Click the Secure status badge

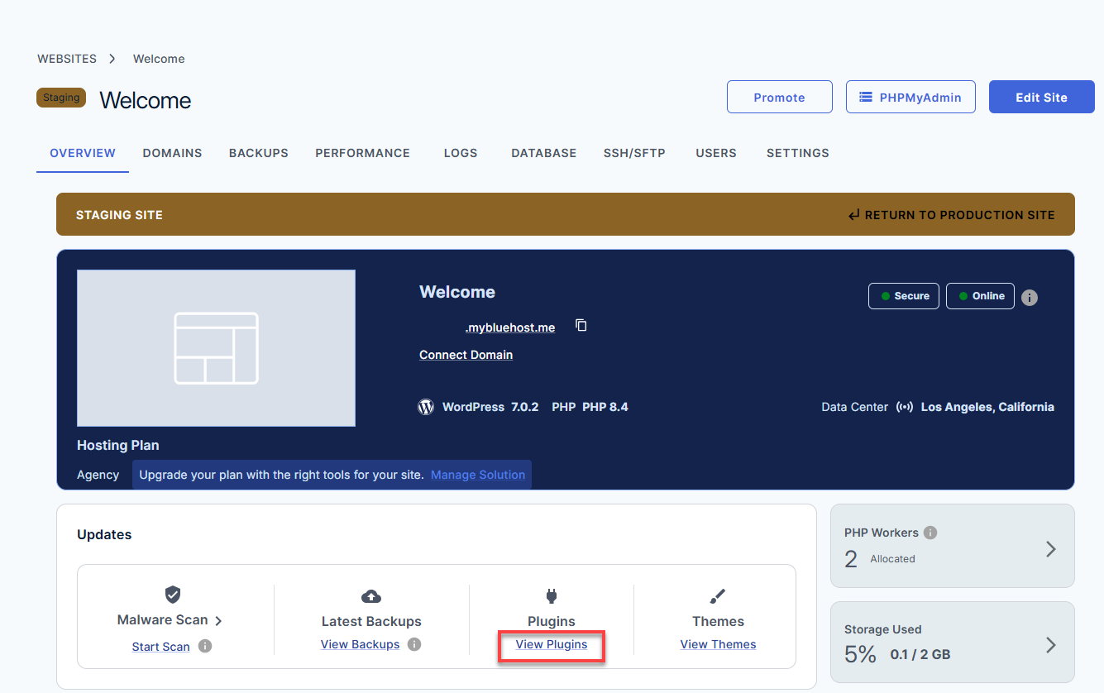click(x=904, y=296)
